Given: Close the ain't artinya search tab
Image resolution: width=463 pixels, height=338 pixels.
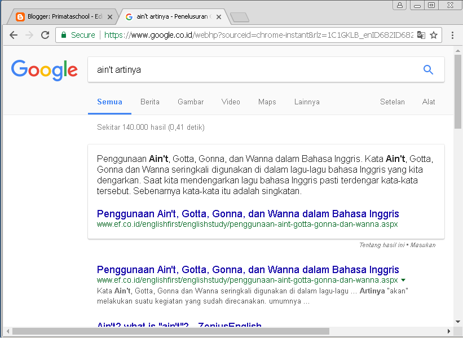Looking at the screenshot, I should (219, 17).
